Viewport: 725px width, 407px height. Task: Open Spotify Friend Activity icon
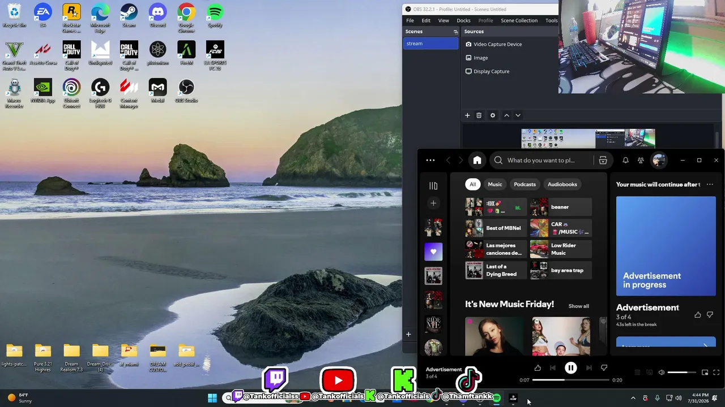point(641,161)
